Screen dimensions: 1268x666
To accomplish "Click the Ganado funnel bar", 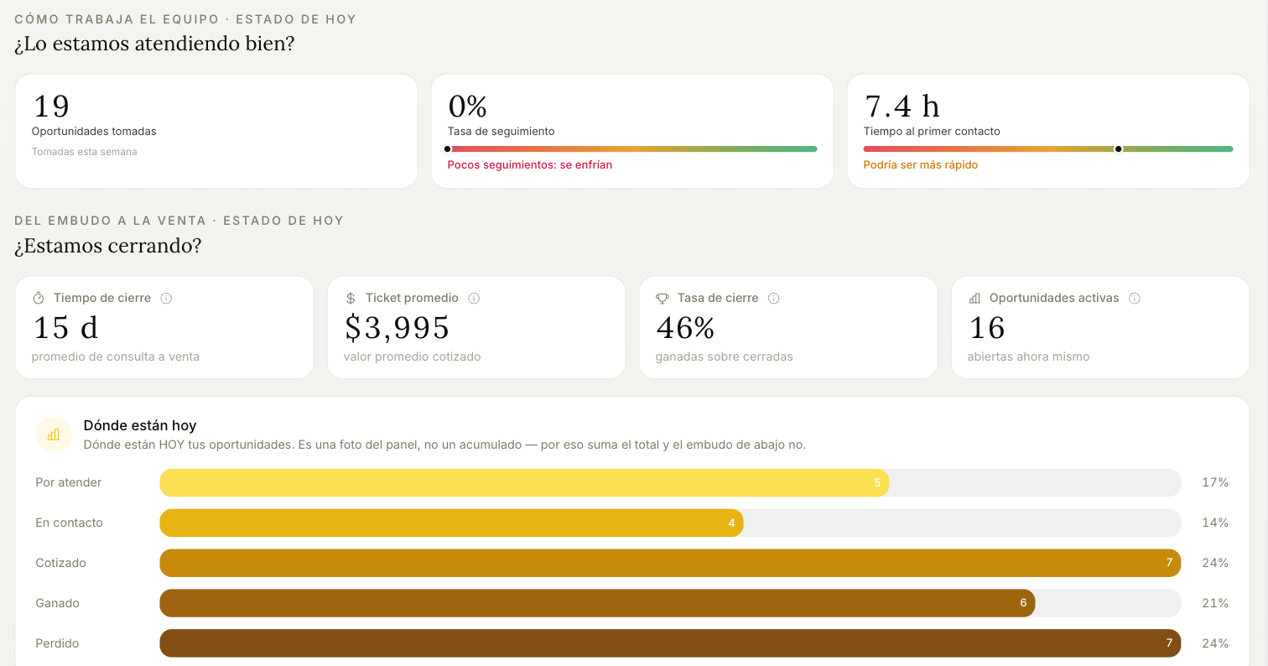I will (597, 603).
